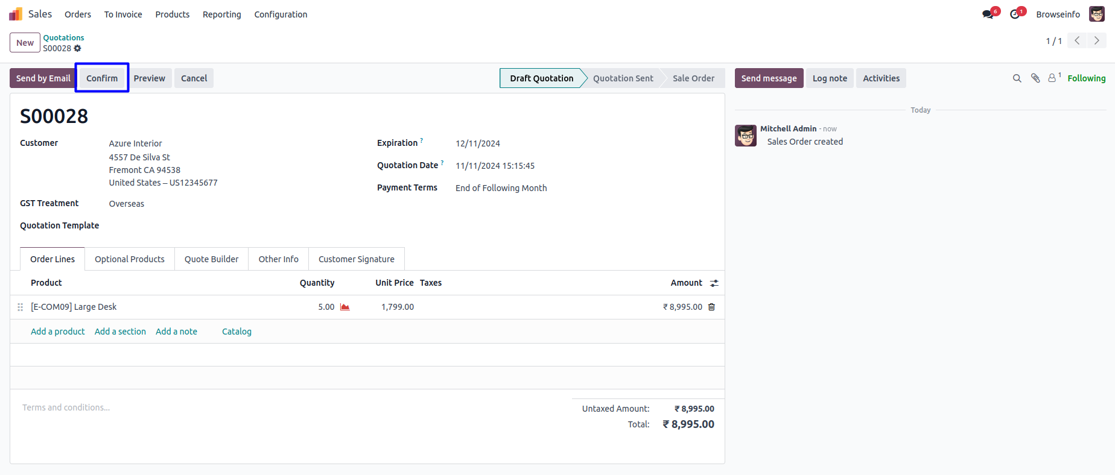Image resolution: width=1115 pixels, height=475 pixels.
Task: Click the Odoo Sales app logo icon
Action: [16, 14]
